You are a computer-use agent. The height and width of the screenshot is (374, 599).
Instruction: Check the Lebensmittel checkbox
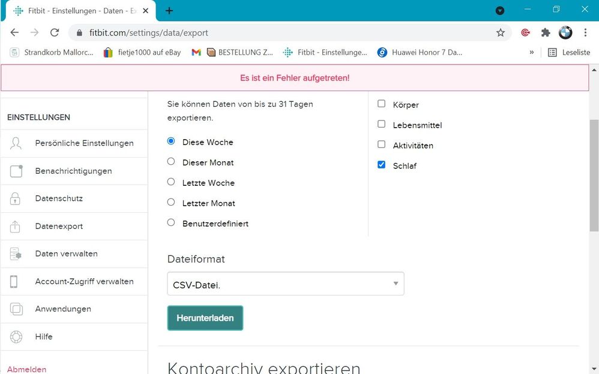(381, 123)
